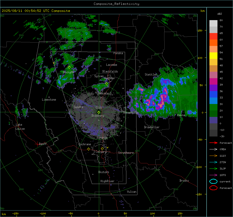Click the red forecast arrow in legend
Image resolution: width=233 pixels, height=217 pixels.
coord(213,143)
